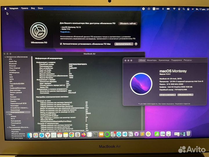Click the Дополнительно button
Viewport: 209px width, 157px height.
click(x=124, y=44)
